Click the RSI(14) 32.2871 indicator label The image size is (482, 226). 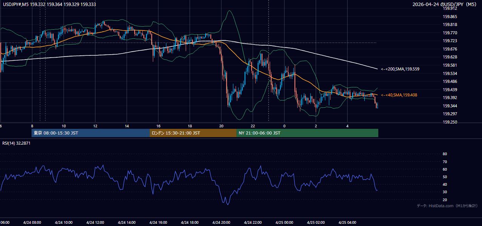pos(16,143)
